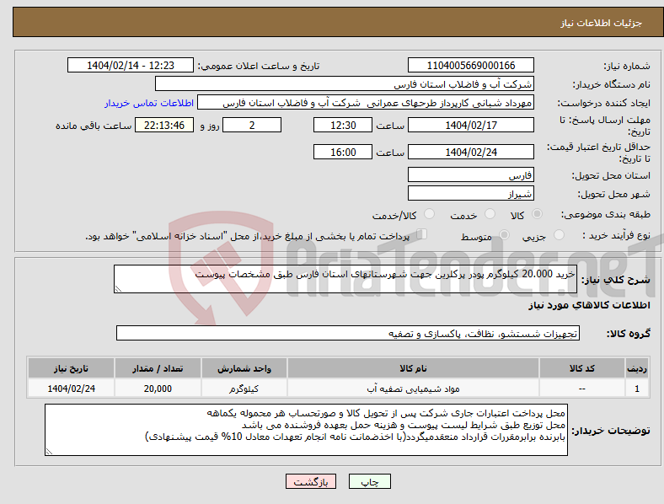Click the need number field 1104005669000166
Screen dimensions: 664x504
[x=471, y=65]
